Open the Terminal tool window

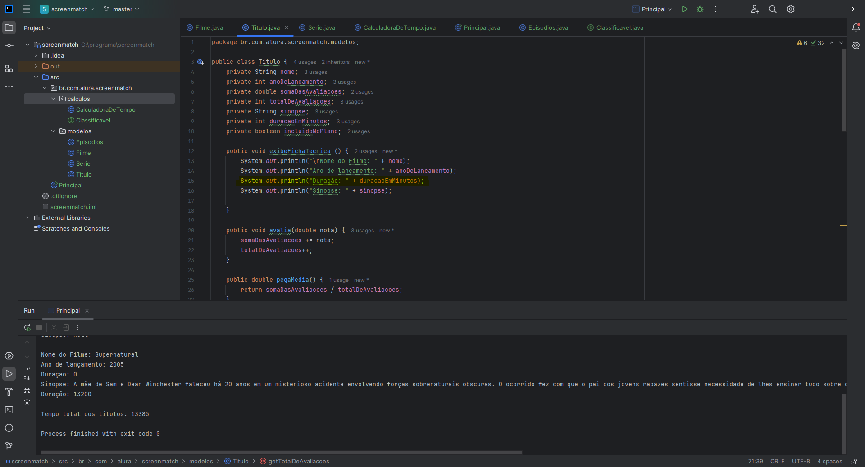pos(9,410)
